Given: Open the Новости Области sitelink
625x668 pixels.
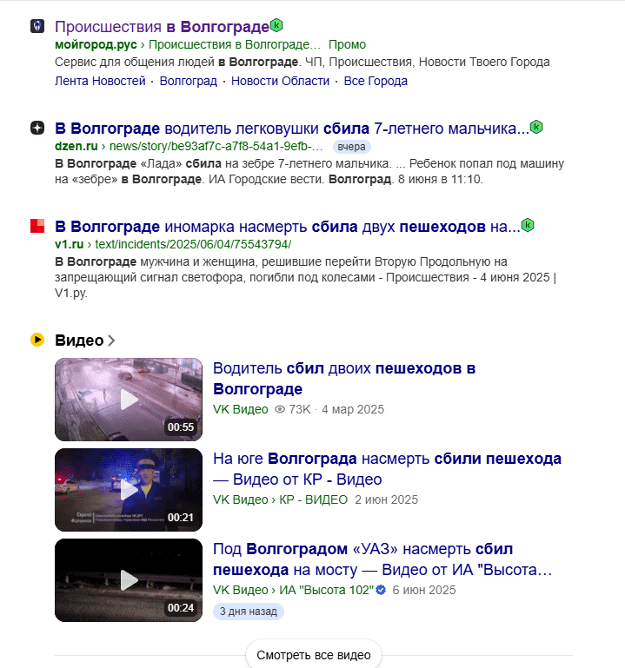Looking at the screenshot, I should pyautogui.click(x=281, y=81).
